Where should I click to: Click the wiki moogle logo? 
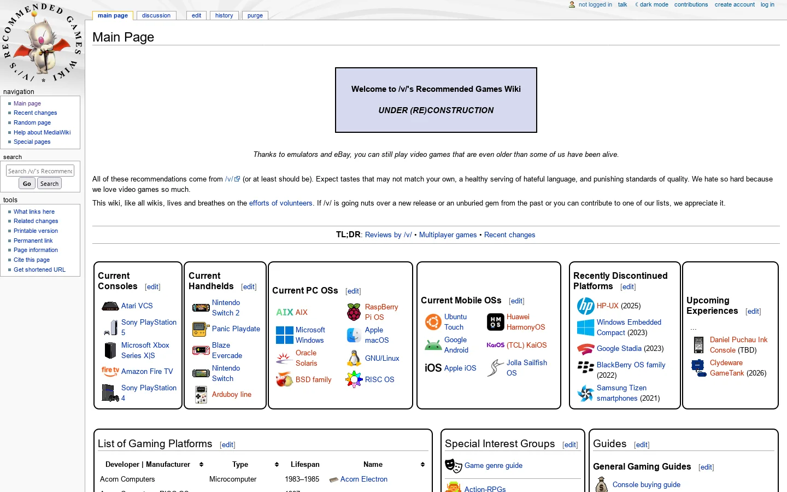[42, 43]
